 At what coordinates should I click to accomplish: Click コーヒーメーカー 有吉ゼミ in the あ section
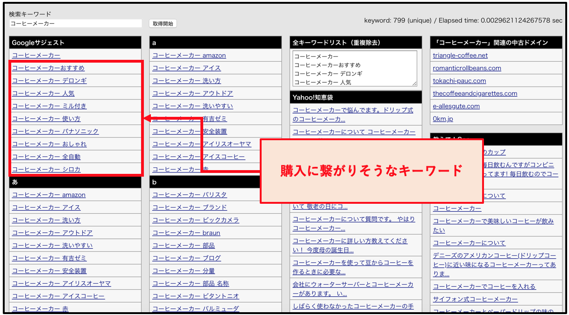tap(49, 258)
